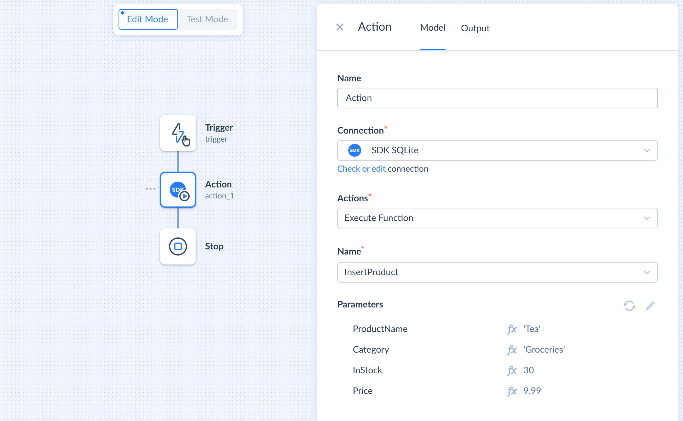The width and height of the screenshot is (683, 421).
Task: Click the 'Tea' parameter value
Action: click(x=532, y=329)
